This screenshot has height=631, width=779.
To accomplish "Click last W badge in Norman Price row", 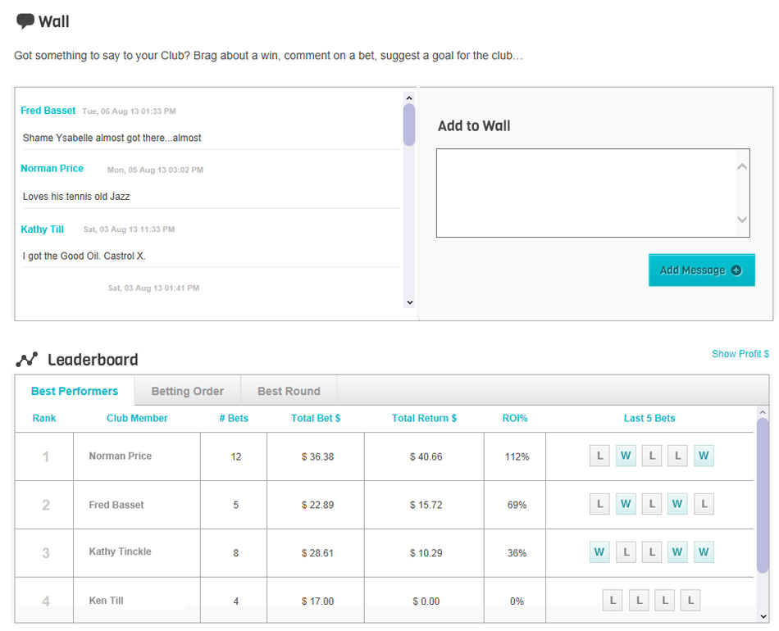I will (x=704, y=456).
